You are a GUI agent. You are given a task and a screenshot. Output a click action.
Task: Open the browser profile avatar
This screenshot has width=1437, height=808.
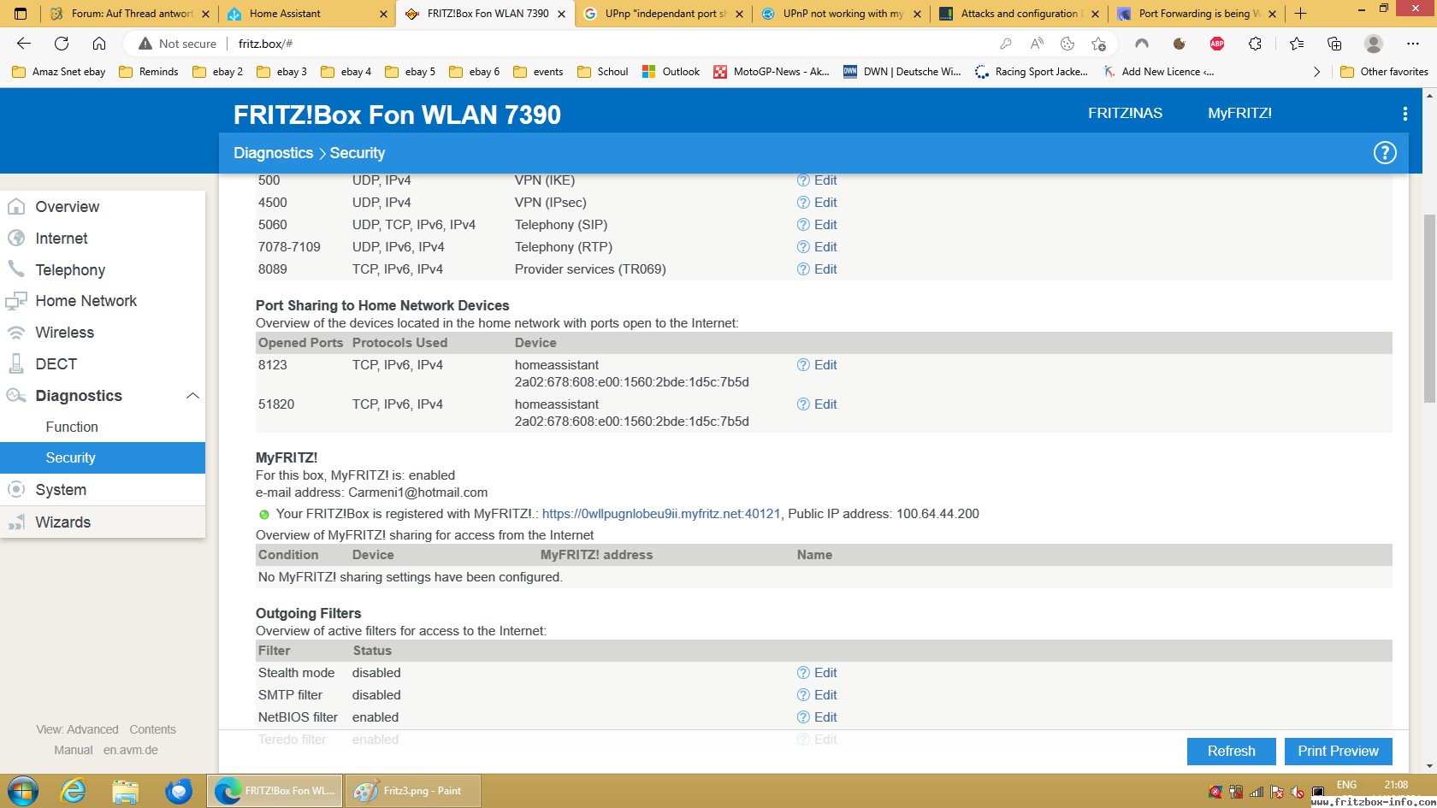click(1374, 44)
